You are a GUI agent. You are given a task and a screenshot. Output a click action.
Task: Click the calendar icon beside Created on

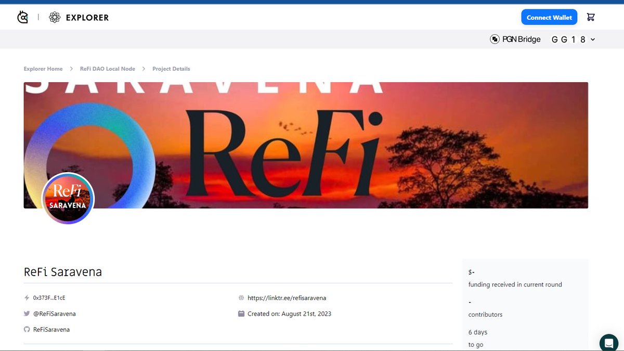point(241,314)
